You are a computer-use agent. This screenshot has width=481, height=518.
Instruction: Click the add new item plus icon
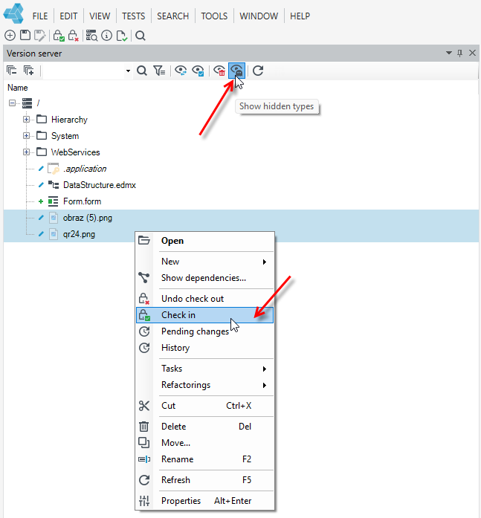10,36
